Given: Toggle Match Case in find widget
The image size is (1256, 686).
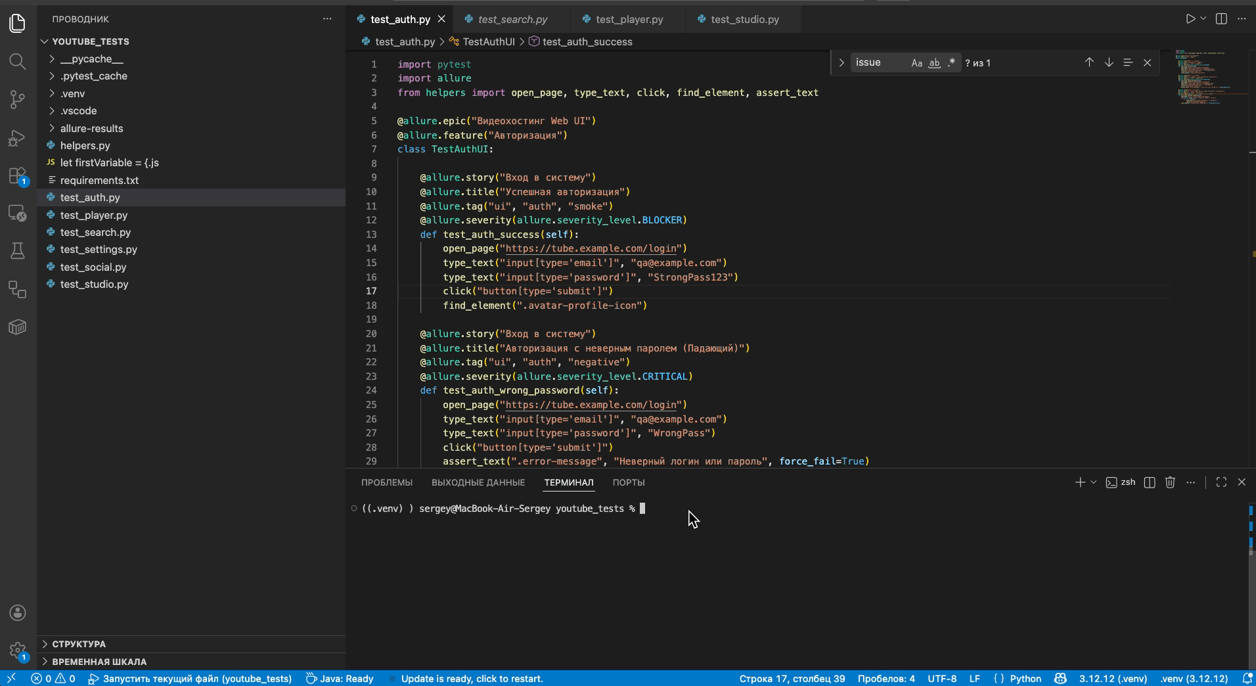Looking at the screenshot, I should tap(916, 63).
